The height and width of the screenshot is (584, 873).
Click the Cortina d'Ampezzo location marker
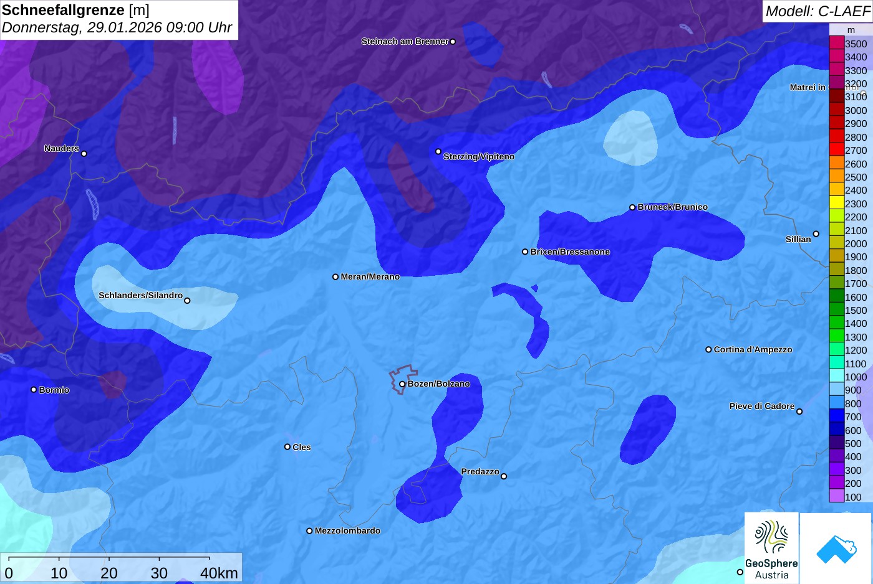tap(708, 350)
